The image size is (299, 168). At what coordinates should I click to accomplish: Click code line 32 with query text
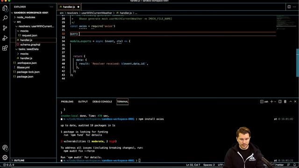tap(173, 34)
